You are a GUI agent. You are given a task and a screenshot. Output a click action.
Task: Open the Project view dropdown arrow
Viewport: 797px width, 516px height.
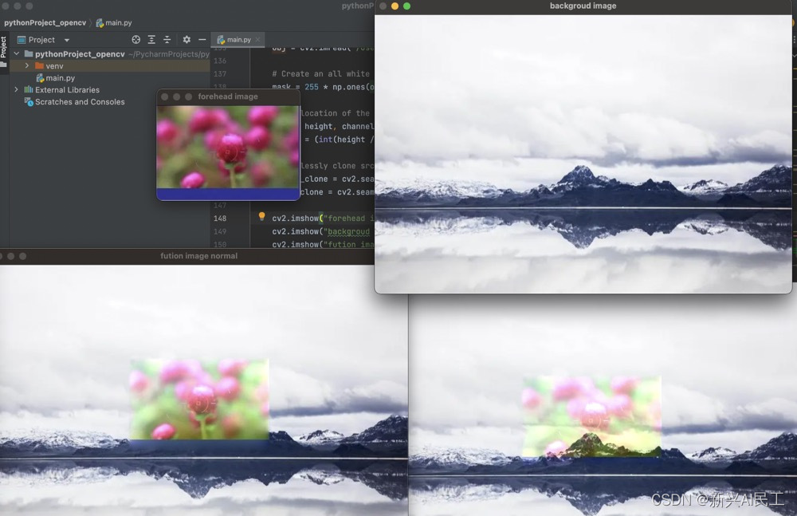(67, 40)
